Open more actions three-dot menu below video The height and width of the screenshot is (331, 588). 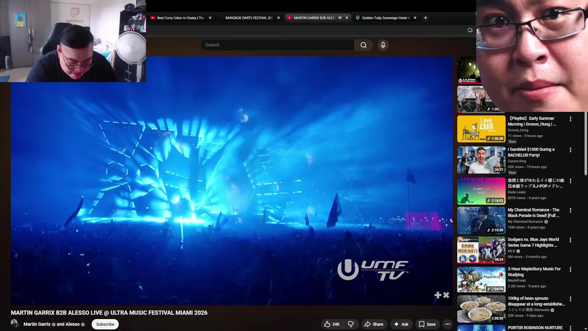447,324
